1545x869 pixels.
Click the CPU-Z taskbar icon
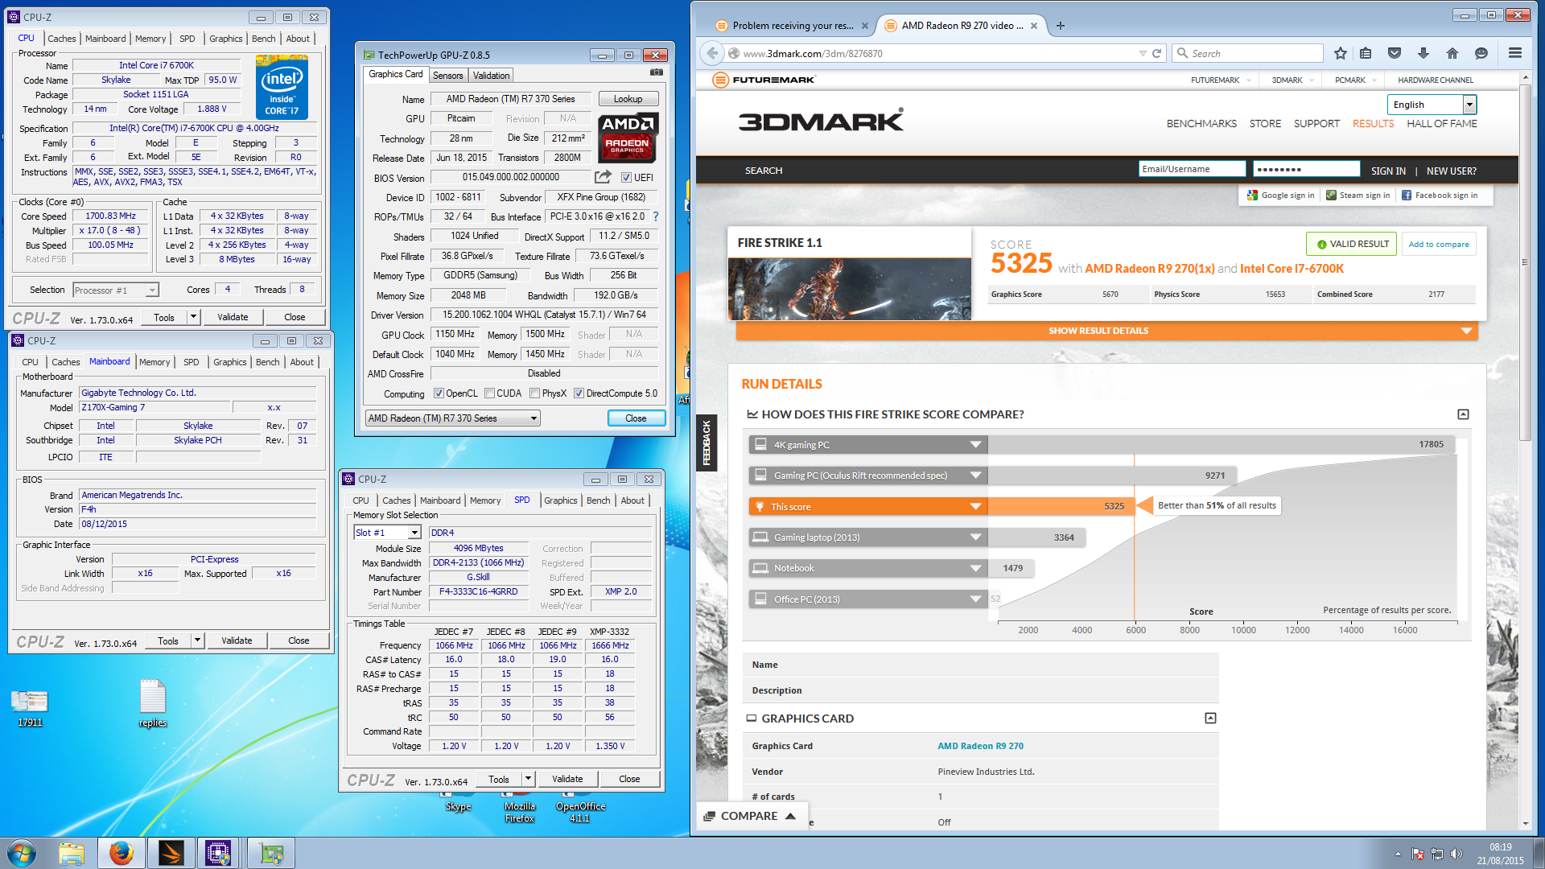tap(218, 853)
